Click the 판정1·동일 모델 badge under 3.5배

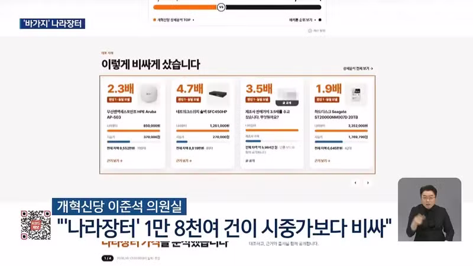258,99
